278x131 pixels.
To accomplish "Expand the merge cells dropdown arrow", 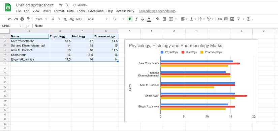I will click(176, 19).
